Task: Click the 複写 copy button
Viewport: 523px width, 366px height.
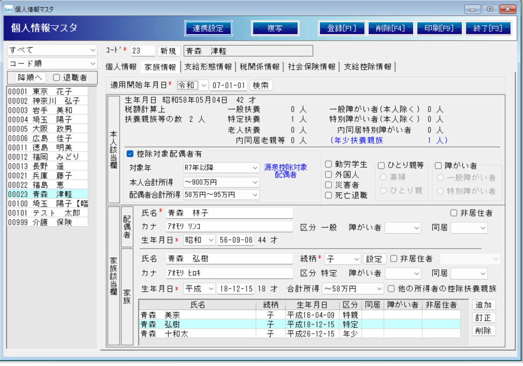Action: [x=275, y=28]
